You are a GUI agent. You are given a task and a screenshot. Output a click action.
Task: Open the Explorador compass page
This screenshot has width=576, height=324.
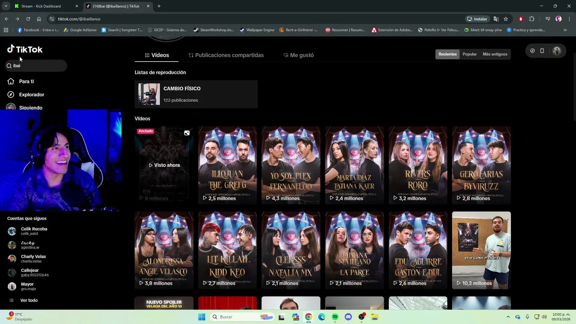point(26,94)
